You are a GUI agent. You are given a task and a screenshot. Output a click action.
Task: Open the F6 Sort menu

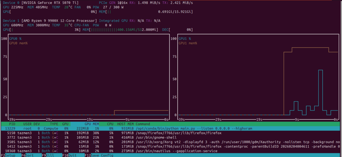point(28,155)
